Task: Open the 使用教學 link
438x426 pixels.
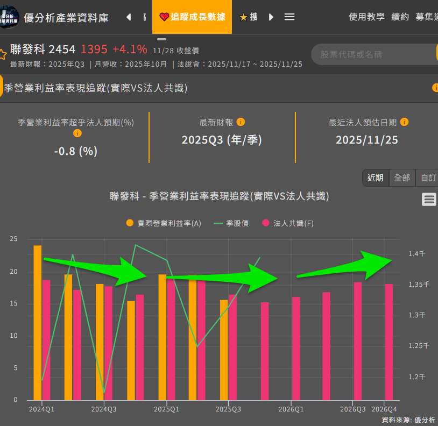Action: (366, 17)
